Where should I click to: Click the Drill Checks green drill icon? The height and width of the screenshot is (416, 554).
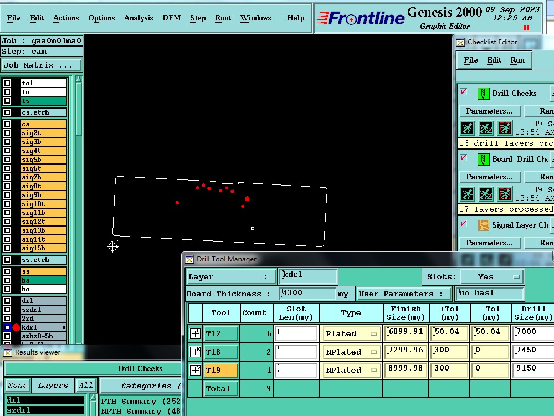point(483,94)
